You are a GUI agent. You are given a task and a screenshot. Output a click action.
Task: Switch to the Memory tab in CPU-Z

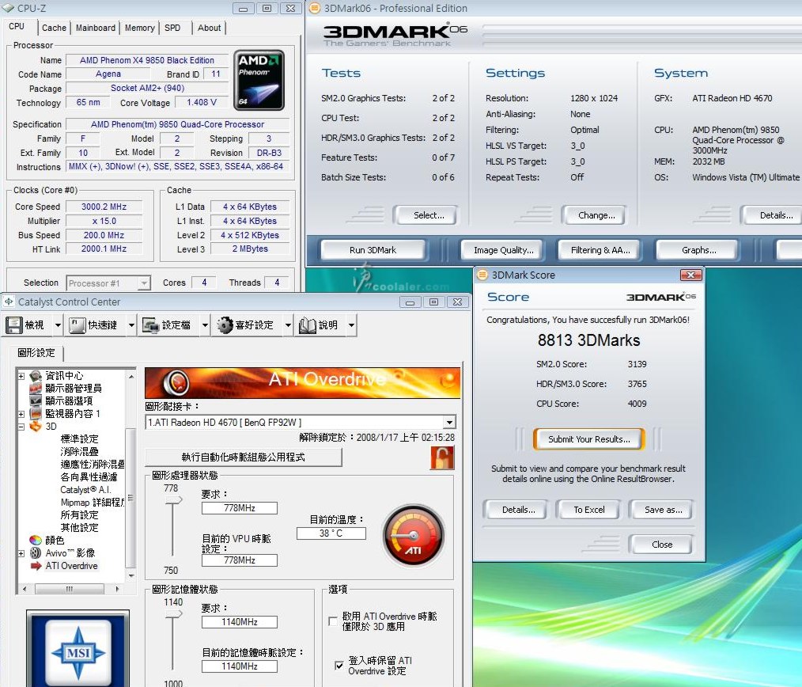point(140,28)
